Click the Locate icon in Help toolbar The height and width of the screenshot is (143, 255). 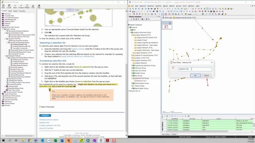point(9,6)
